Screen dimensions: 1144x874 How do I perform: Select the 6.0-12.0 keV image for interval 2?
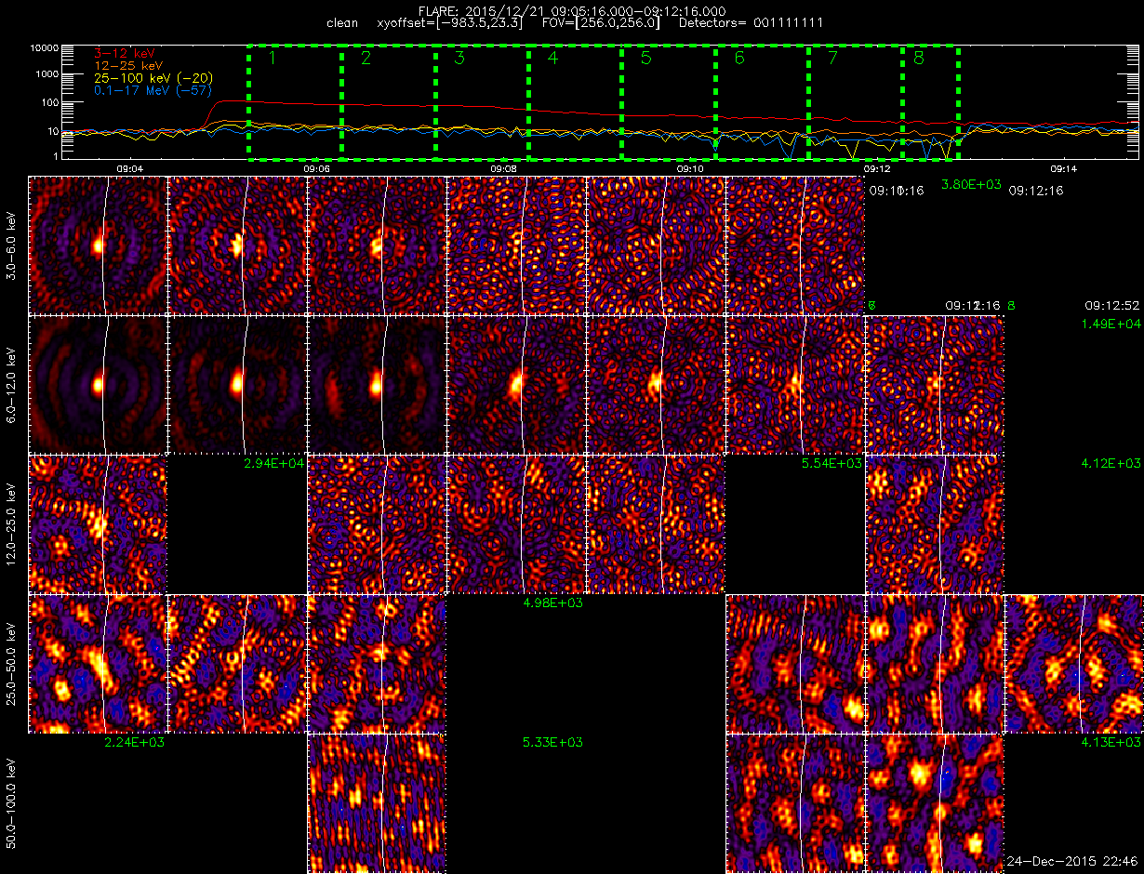pyautogui.click(x=237, y=384)
